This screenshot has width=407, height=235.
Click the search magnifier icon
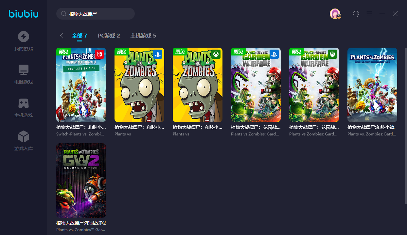[x=63, y=14]
